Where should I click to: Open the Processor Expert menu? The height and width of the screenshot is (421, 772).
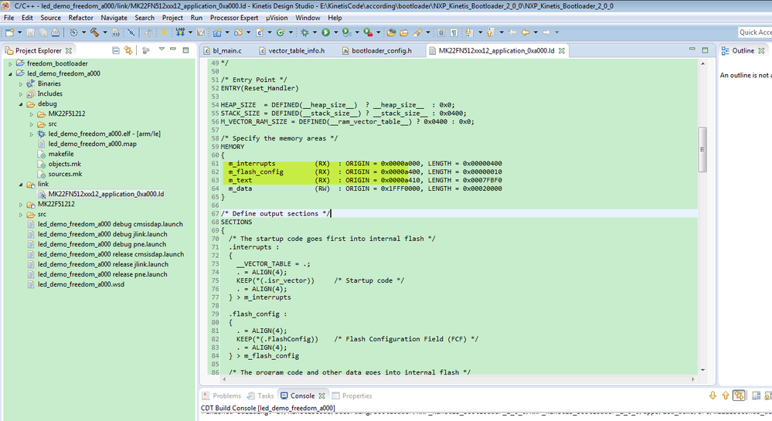pos(234,18)
